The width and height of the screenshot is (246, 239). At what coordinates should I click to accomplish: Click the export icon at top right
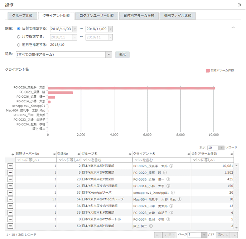pyautogui.click(x=239, y=5)
